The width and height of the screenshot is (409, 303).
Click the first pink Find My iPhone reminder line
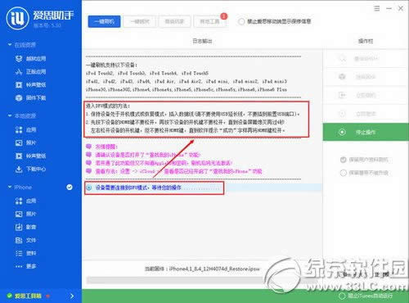tap(147, 155)
